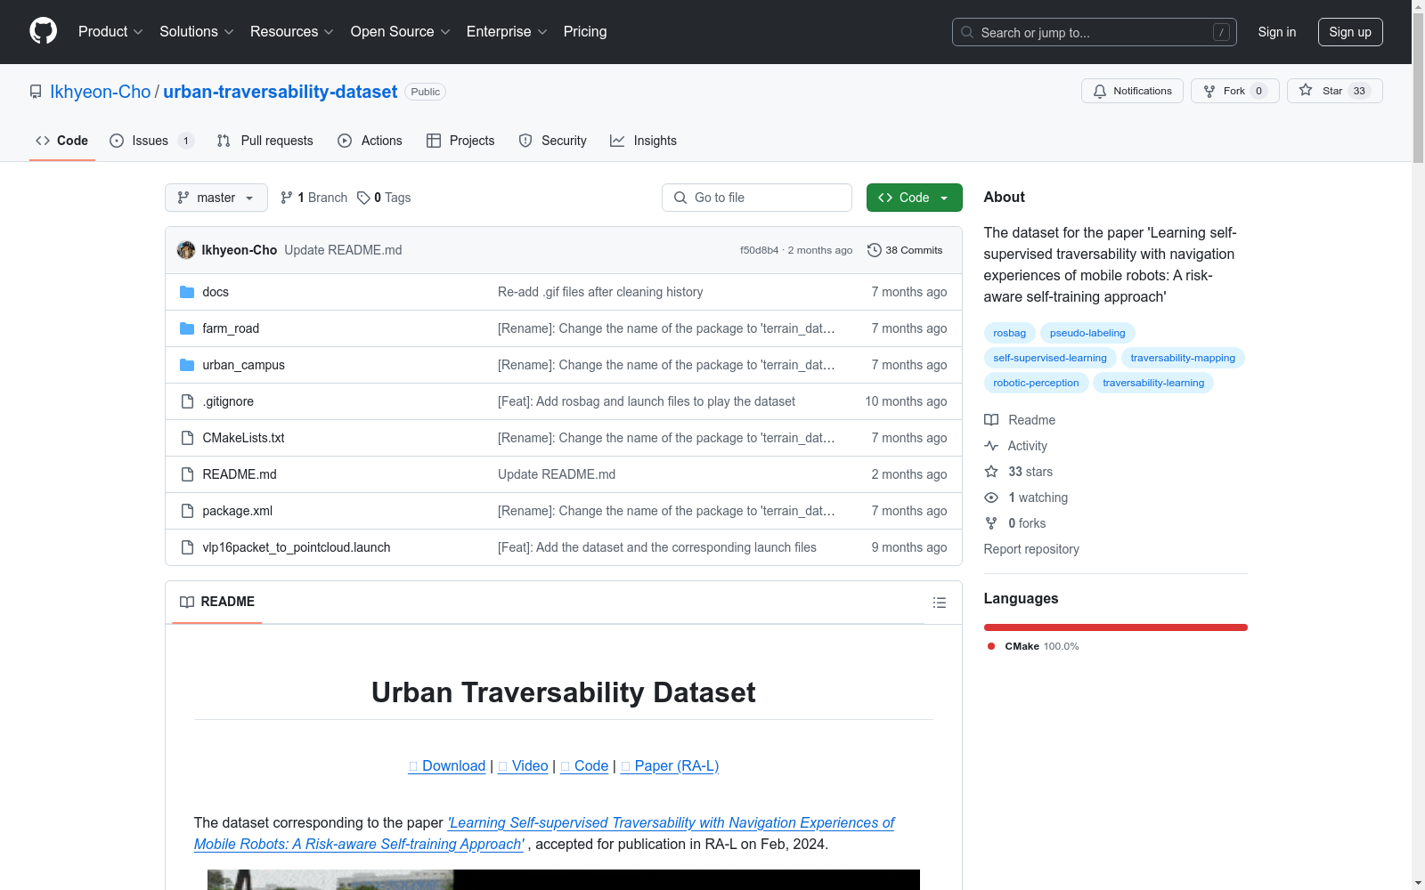Click the red CMake language bar

pos(1116,627)
